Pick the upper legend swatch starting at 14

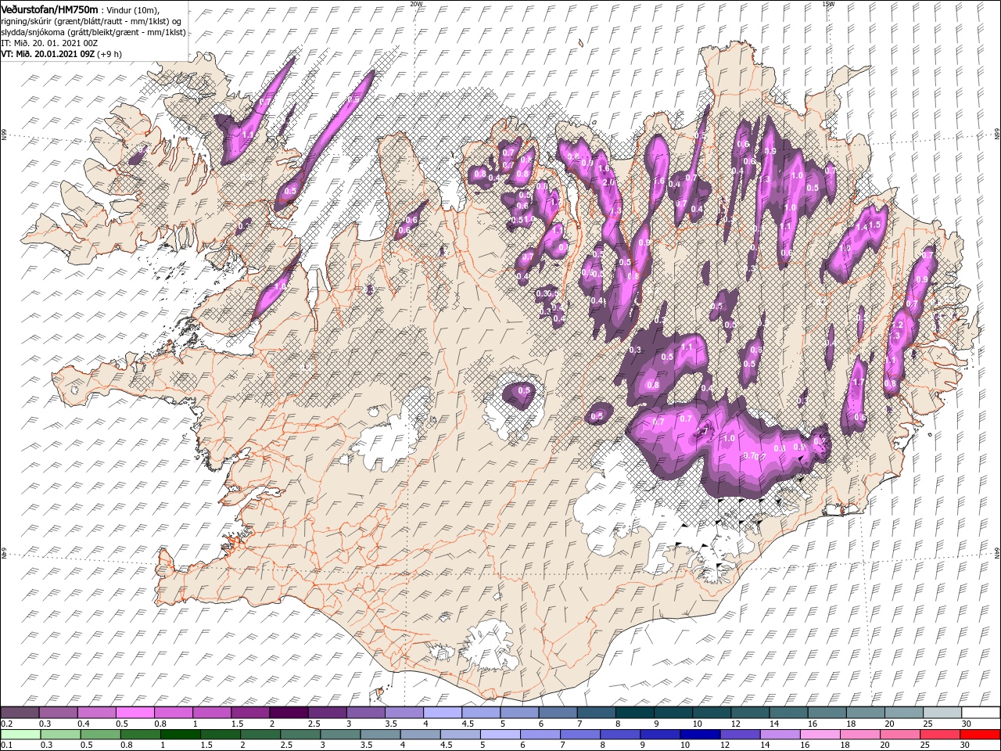(788, 713)
